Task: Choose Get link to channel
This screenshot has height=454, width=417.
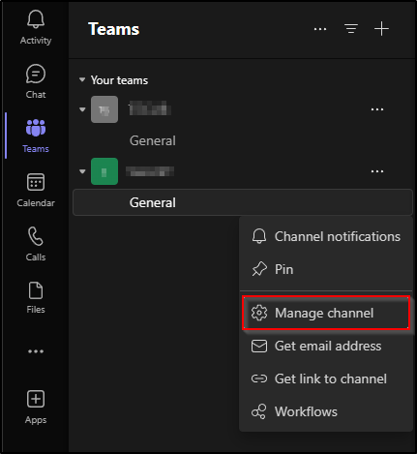Action: tap(326, 378)
